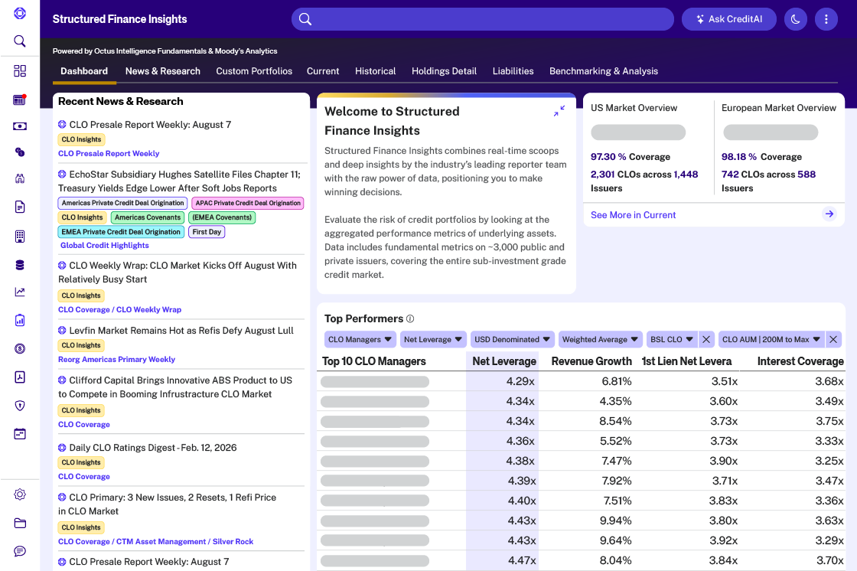Open the folder icon in sidebar
This screenshot has width=857, height=571.
pyautogui.click(x=20, y=523)
